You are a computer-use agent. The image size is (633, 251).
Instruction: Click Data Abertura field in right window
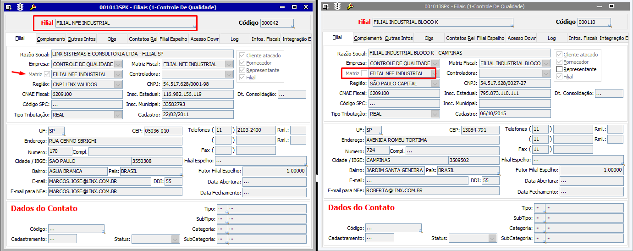592,181
